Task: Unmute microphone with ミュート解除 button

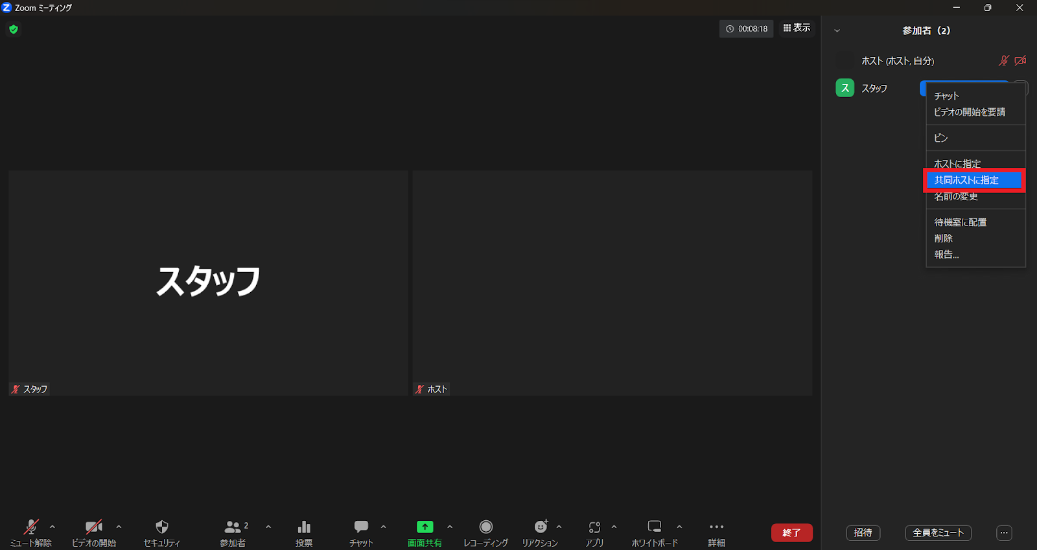Action: [30, 527]
